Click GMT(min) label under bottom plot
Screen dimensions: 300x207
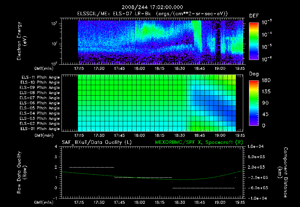[44, 202]
